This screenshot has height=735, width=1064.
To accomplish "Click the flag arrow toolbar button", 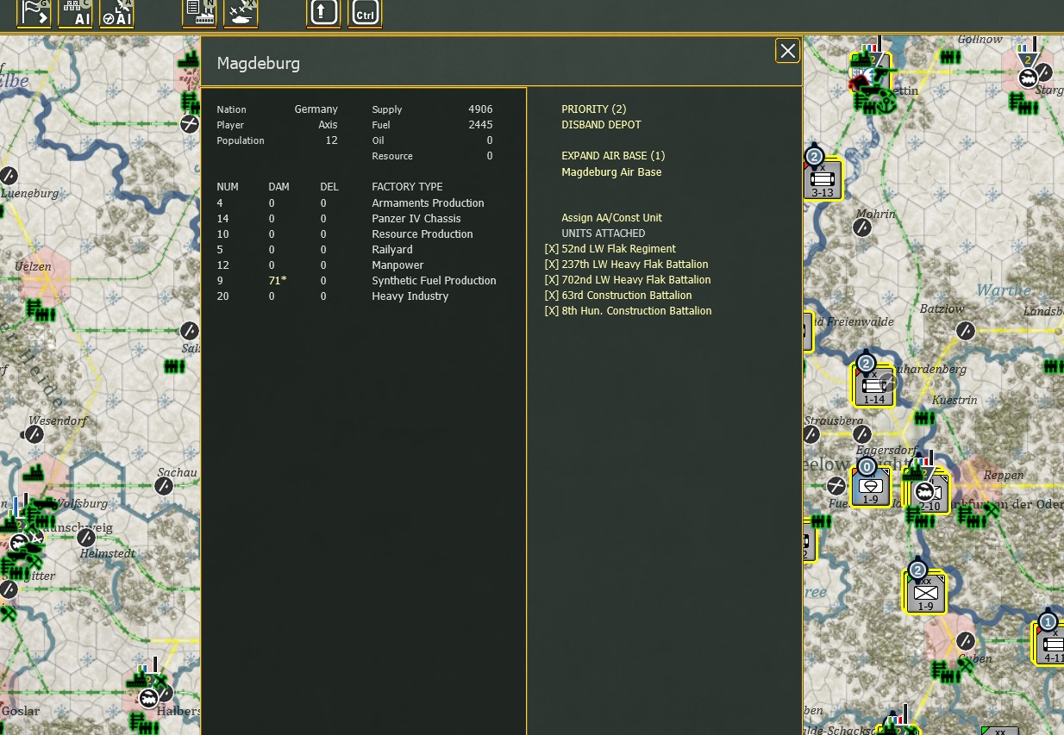I will [34, 13].
